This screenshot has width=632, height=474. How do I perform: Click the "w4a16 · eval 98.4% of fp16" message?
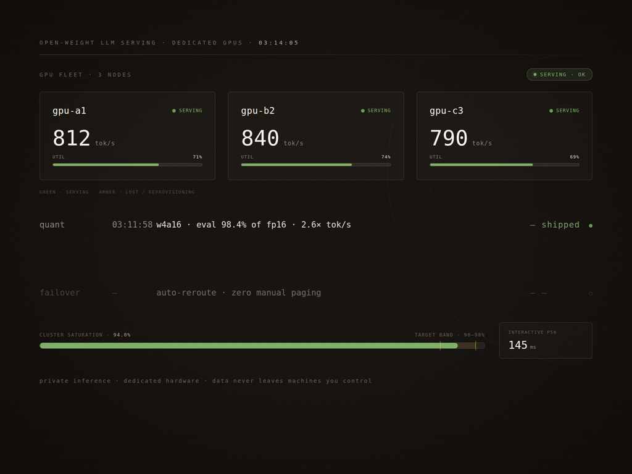tap(222, 225)
